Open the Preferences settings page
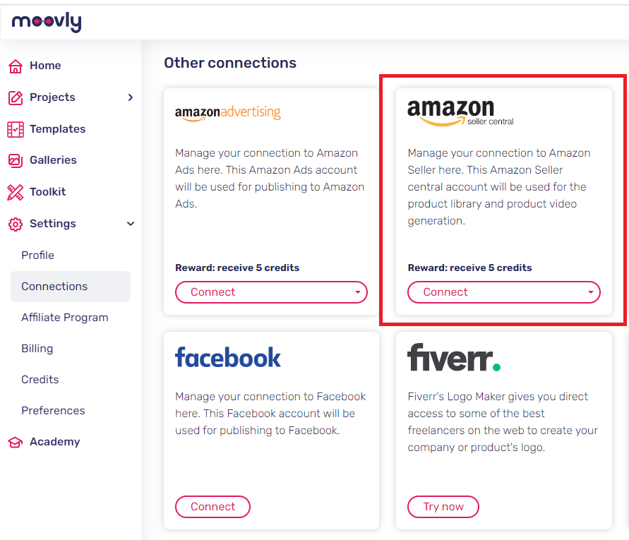 [53, 410]
